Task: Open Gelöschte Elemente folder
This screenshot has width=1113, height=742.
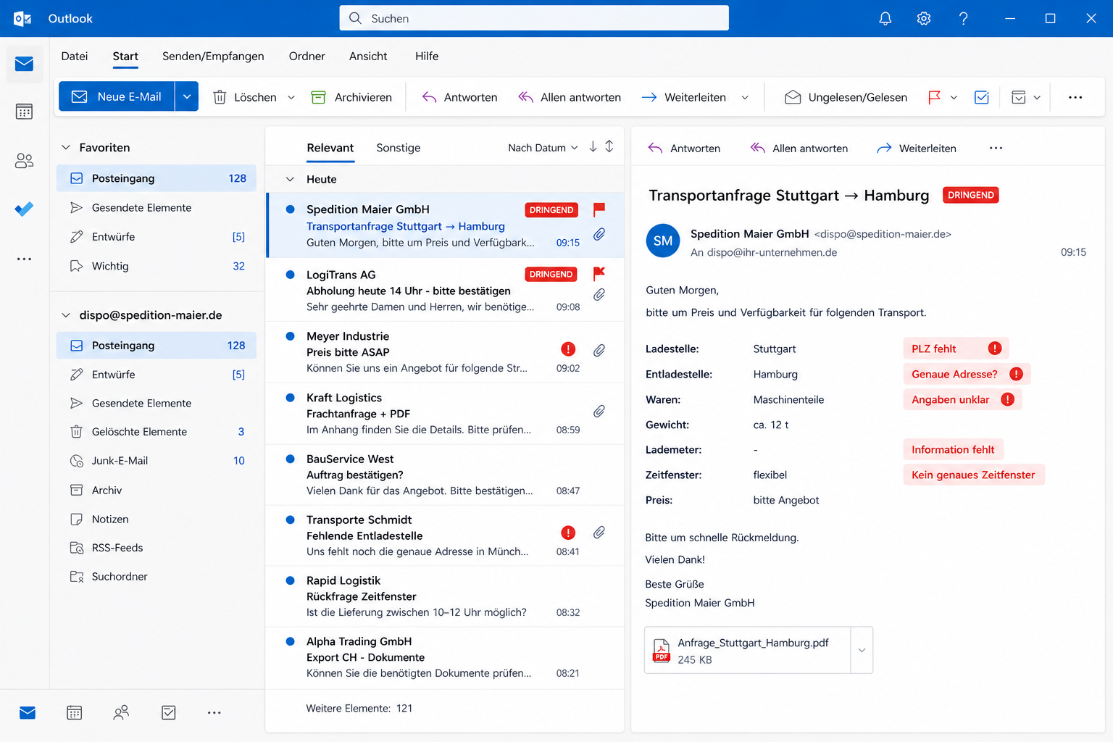Action: pyautogui.click(x=157, y=432)
